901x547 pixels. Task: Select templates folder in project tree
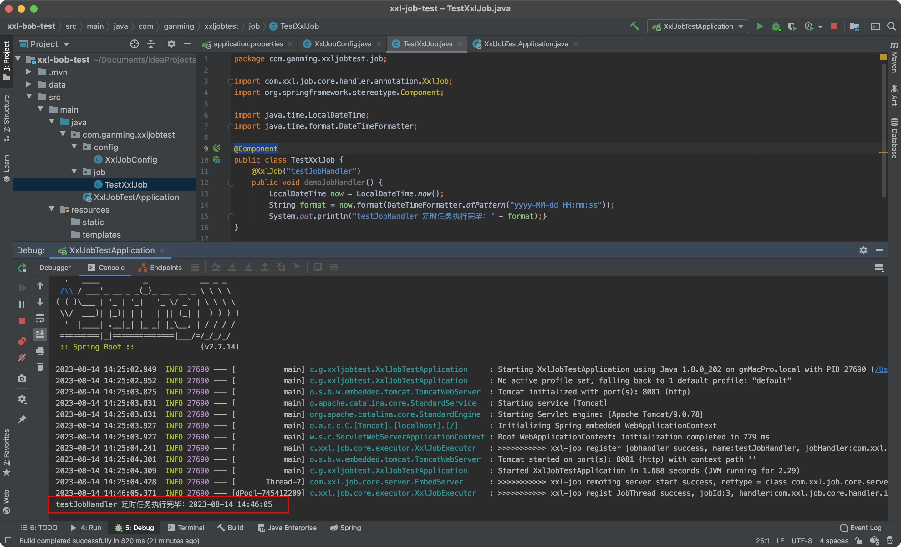coord(101,235)
